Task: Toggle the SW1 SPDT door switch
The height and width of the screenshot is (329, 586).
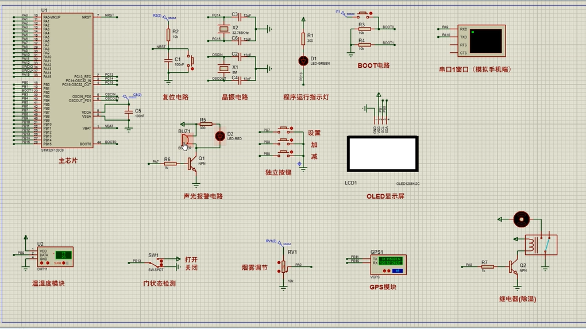Action: [x=154, y=262]
